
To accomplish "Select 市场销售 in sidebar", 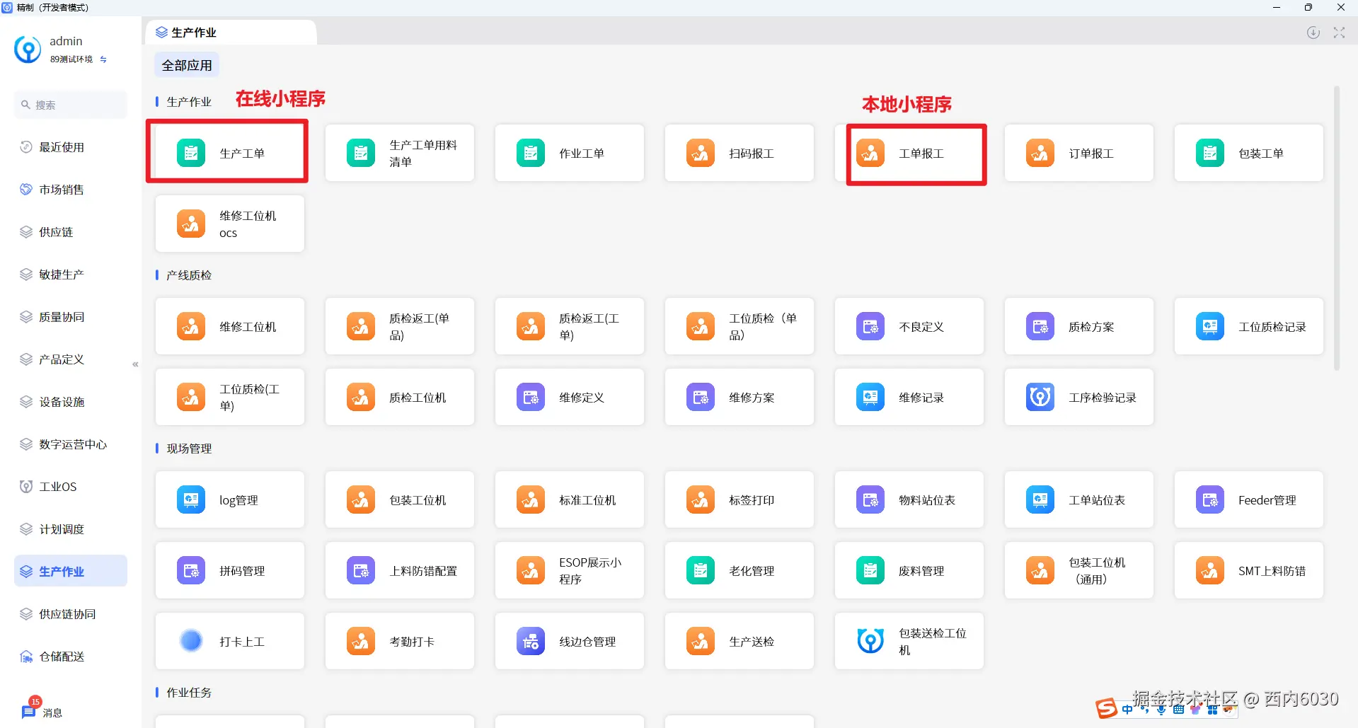I will (x=71, y=190).
